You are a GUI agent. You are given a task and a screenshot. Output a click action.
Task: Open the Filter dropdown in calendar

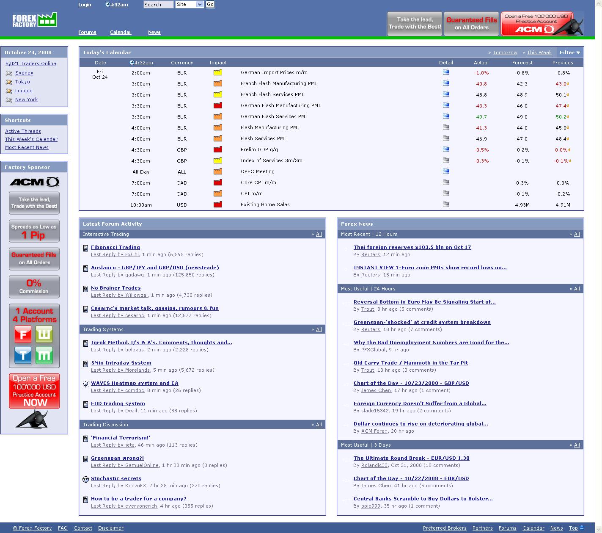point(570,52)
